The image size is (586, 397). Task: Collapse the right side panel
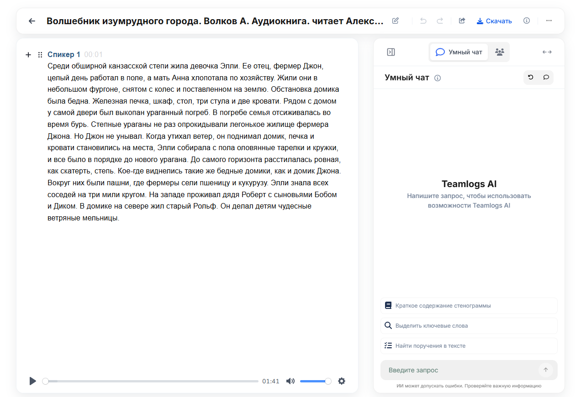click(x=391, y=52)
